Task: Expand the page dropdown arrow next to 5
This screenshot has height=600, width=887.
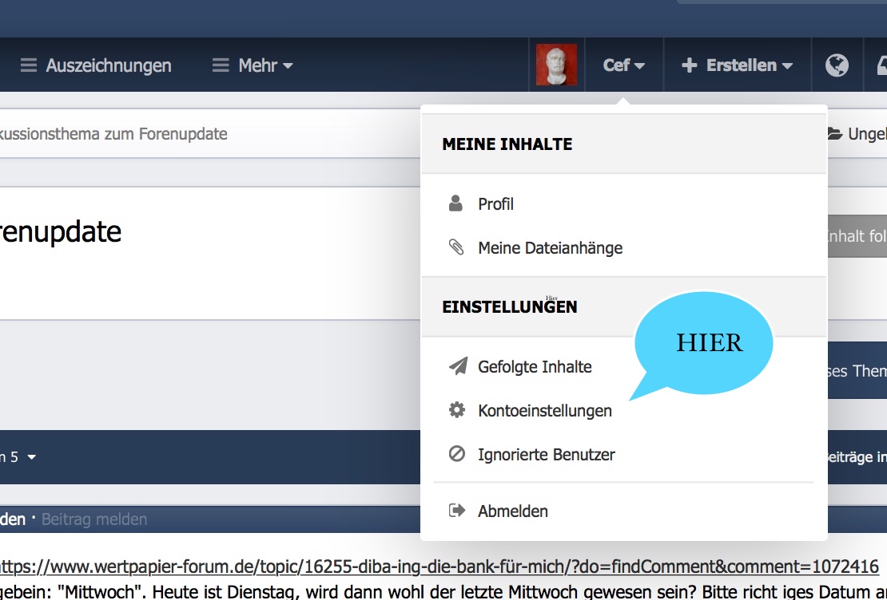Action: pos(32,457)
